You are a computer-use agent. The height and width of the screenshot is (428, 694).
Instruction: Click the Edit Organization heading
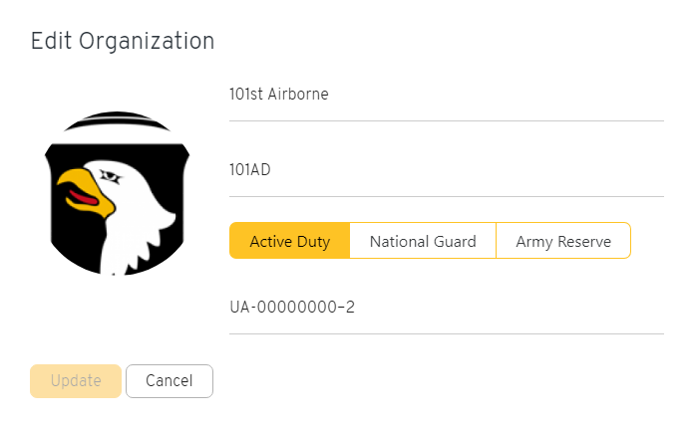[x=123, y=41]
